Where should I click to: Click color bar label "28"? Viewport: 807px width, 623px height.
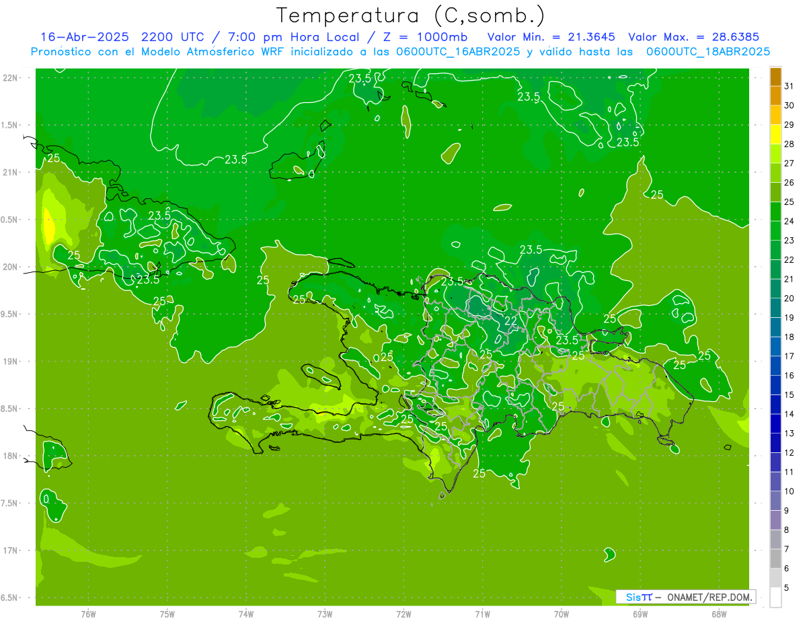tap(790, 144)
